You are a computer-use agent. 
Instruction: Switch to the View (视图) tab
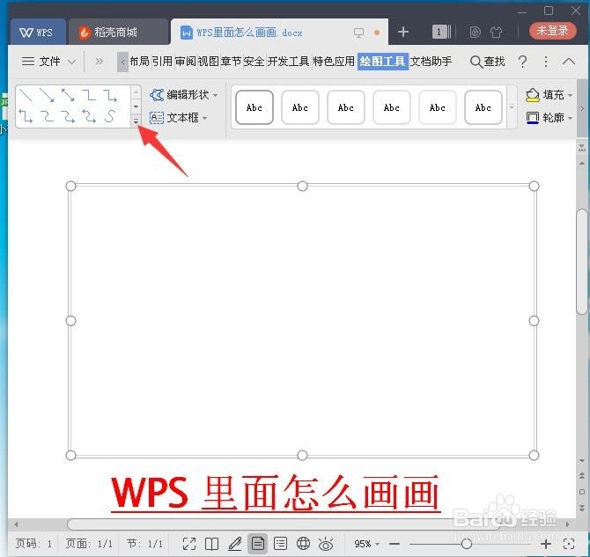[x=208, y=61]
